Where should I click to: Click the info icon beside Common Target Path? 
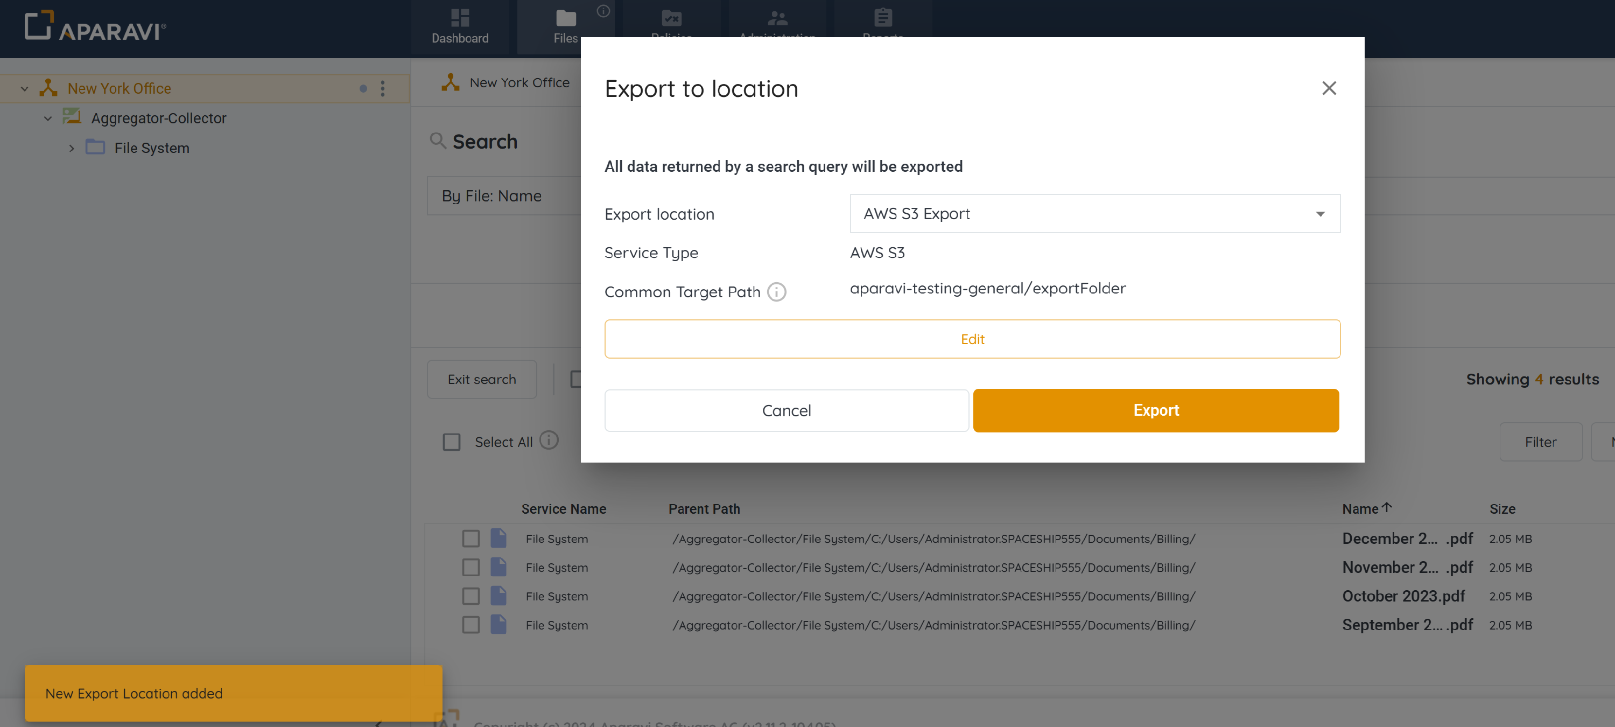pos(776,292)
